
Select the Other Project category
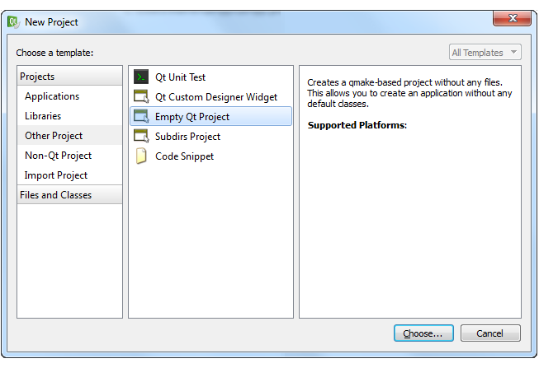(54, 136)
